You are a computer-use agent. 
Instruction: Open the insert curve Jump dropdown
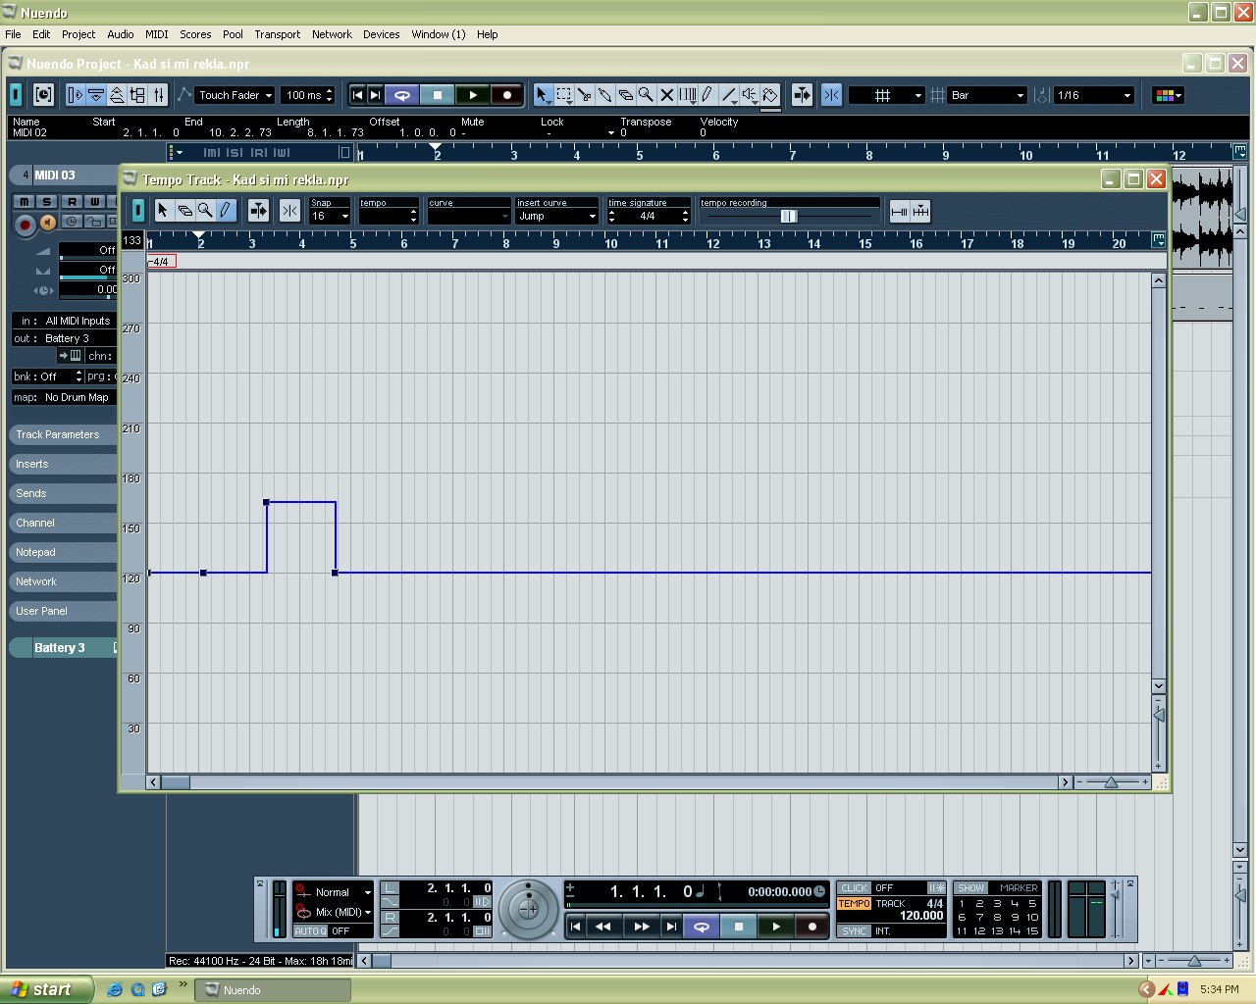(x=556, y=216)
